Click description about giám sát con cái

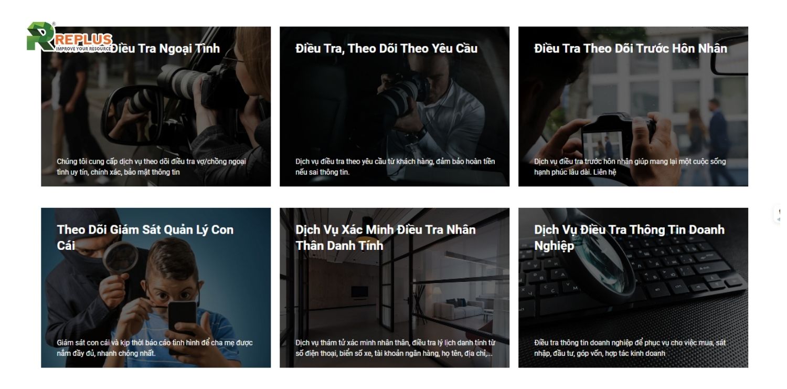(x=155, y=348)
